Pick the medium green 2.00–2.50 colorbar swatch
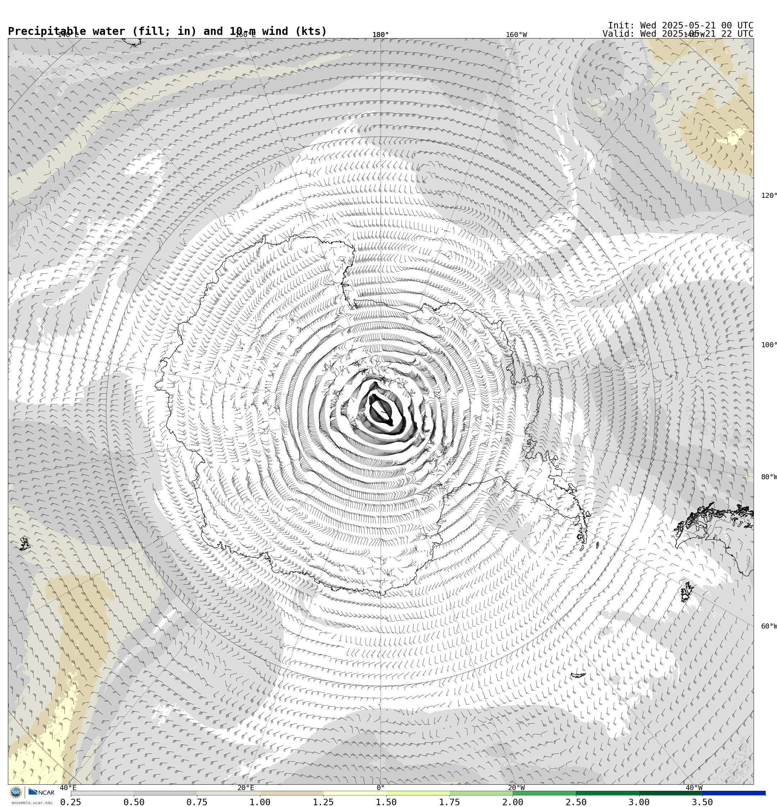Image resolution: width=777 pixels, height=807 pixels. [544, 793]
